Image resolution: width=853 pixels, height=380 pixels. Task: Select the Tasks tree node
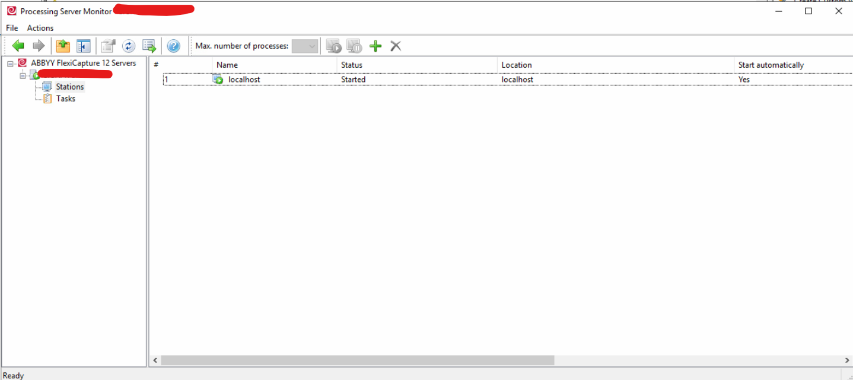coord(66,99)
